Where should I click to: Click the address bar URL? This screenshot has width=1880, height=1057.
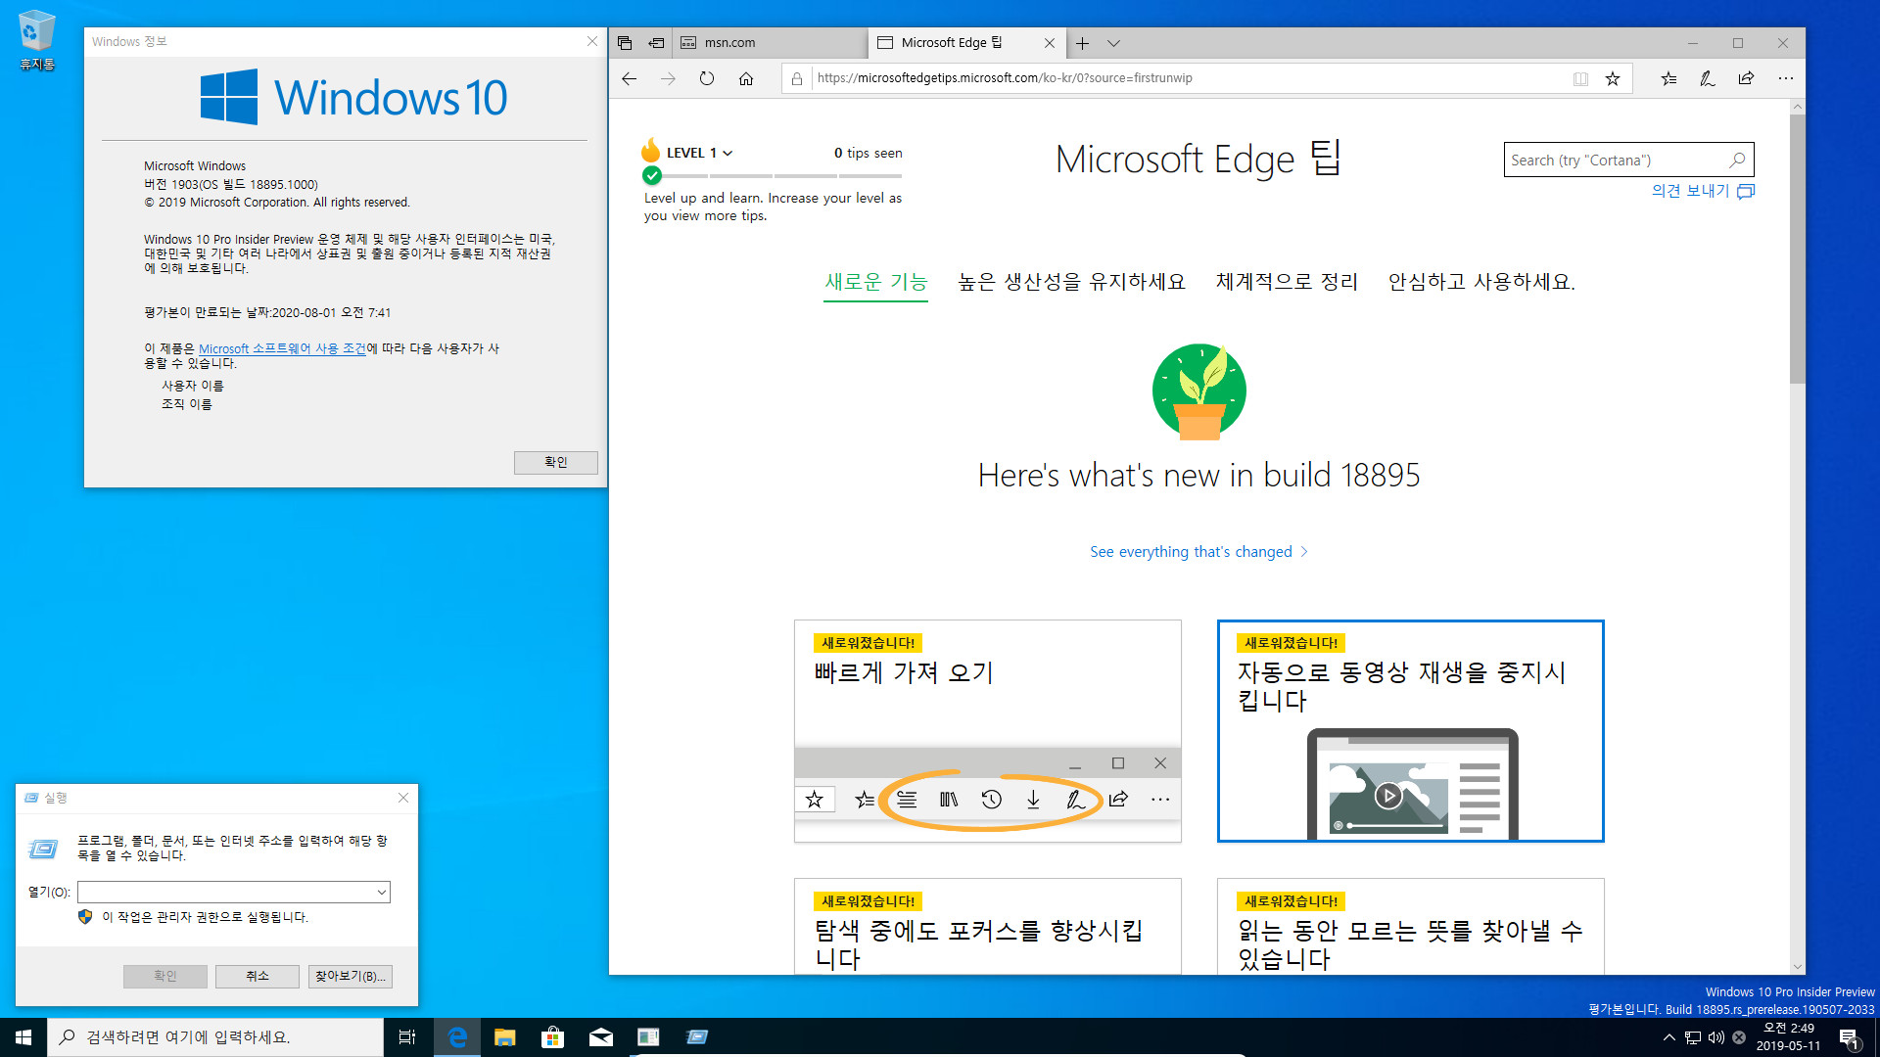(x=1005, y=78)
